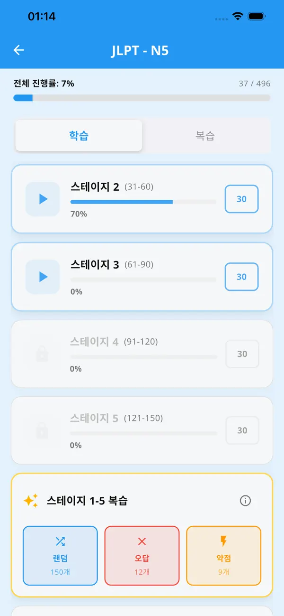Click the 전체 진행률 progress bar
The width and height of the screenshot is (284, 616).
point(142,98)
